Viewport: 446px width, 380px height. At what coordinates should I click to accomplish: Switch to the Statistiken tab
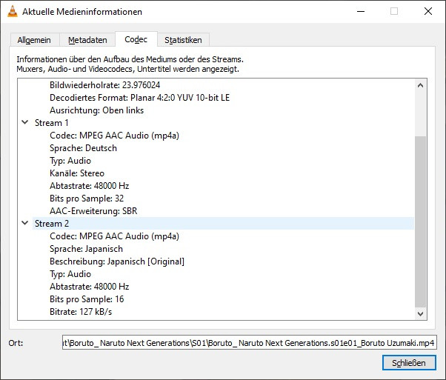[183, 40]
